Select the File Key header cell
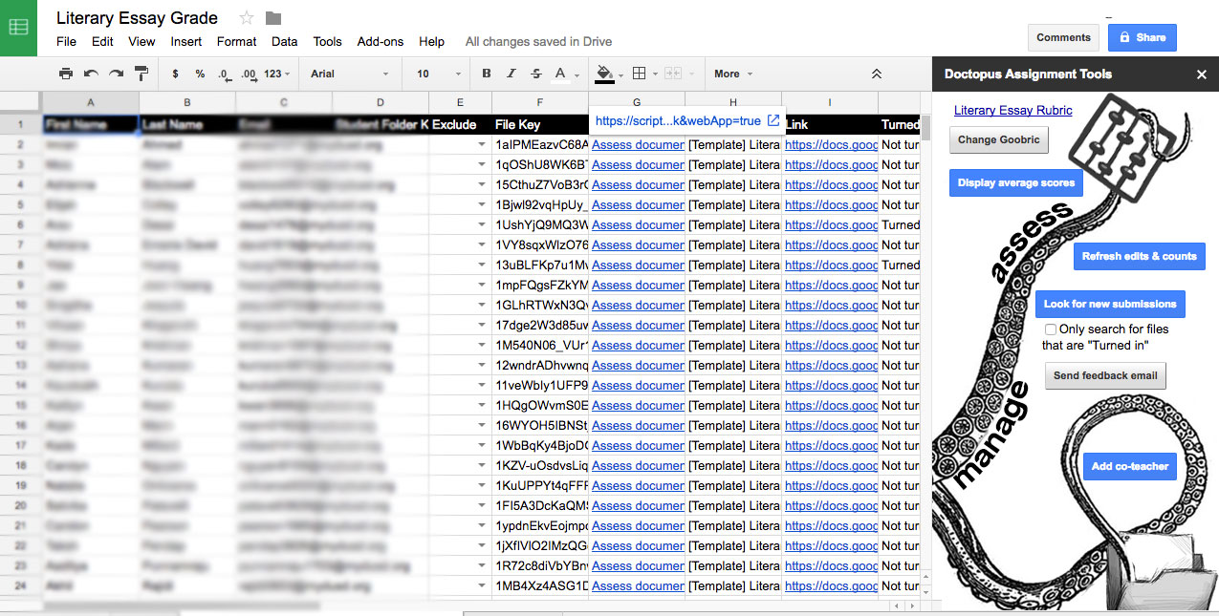This screenshot has width=1219, height=616. point(539,124)
